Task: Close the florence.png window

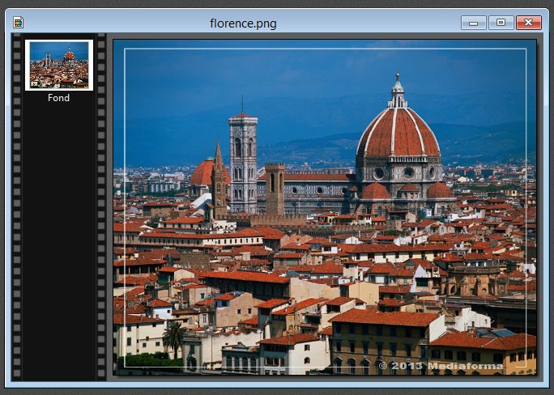Action: click(528, 23)
